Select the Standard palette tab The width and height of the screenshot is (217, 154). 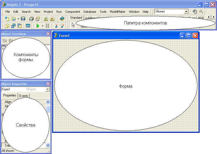pos(76,18)
